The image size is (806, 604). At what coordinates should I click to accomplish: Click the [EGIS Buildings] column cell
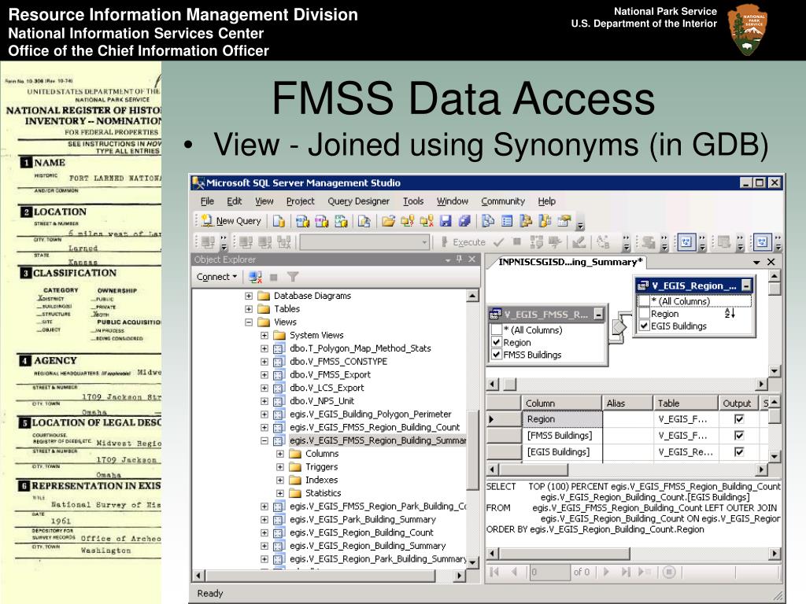[x=562, y=452]
